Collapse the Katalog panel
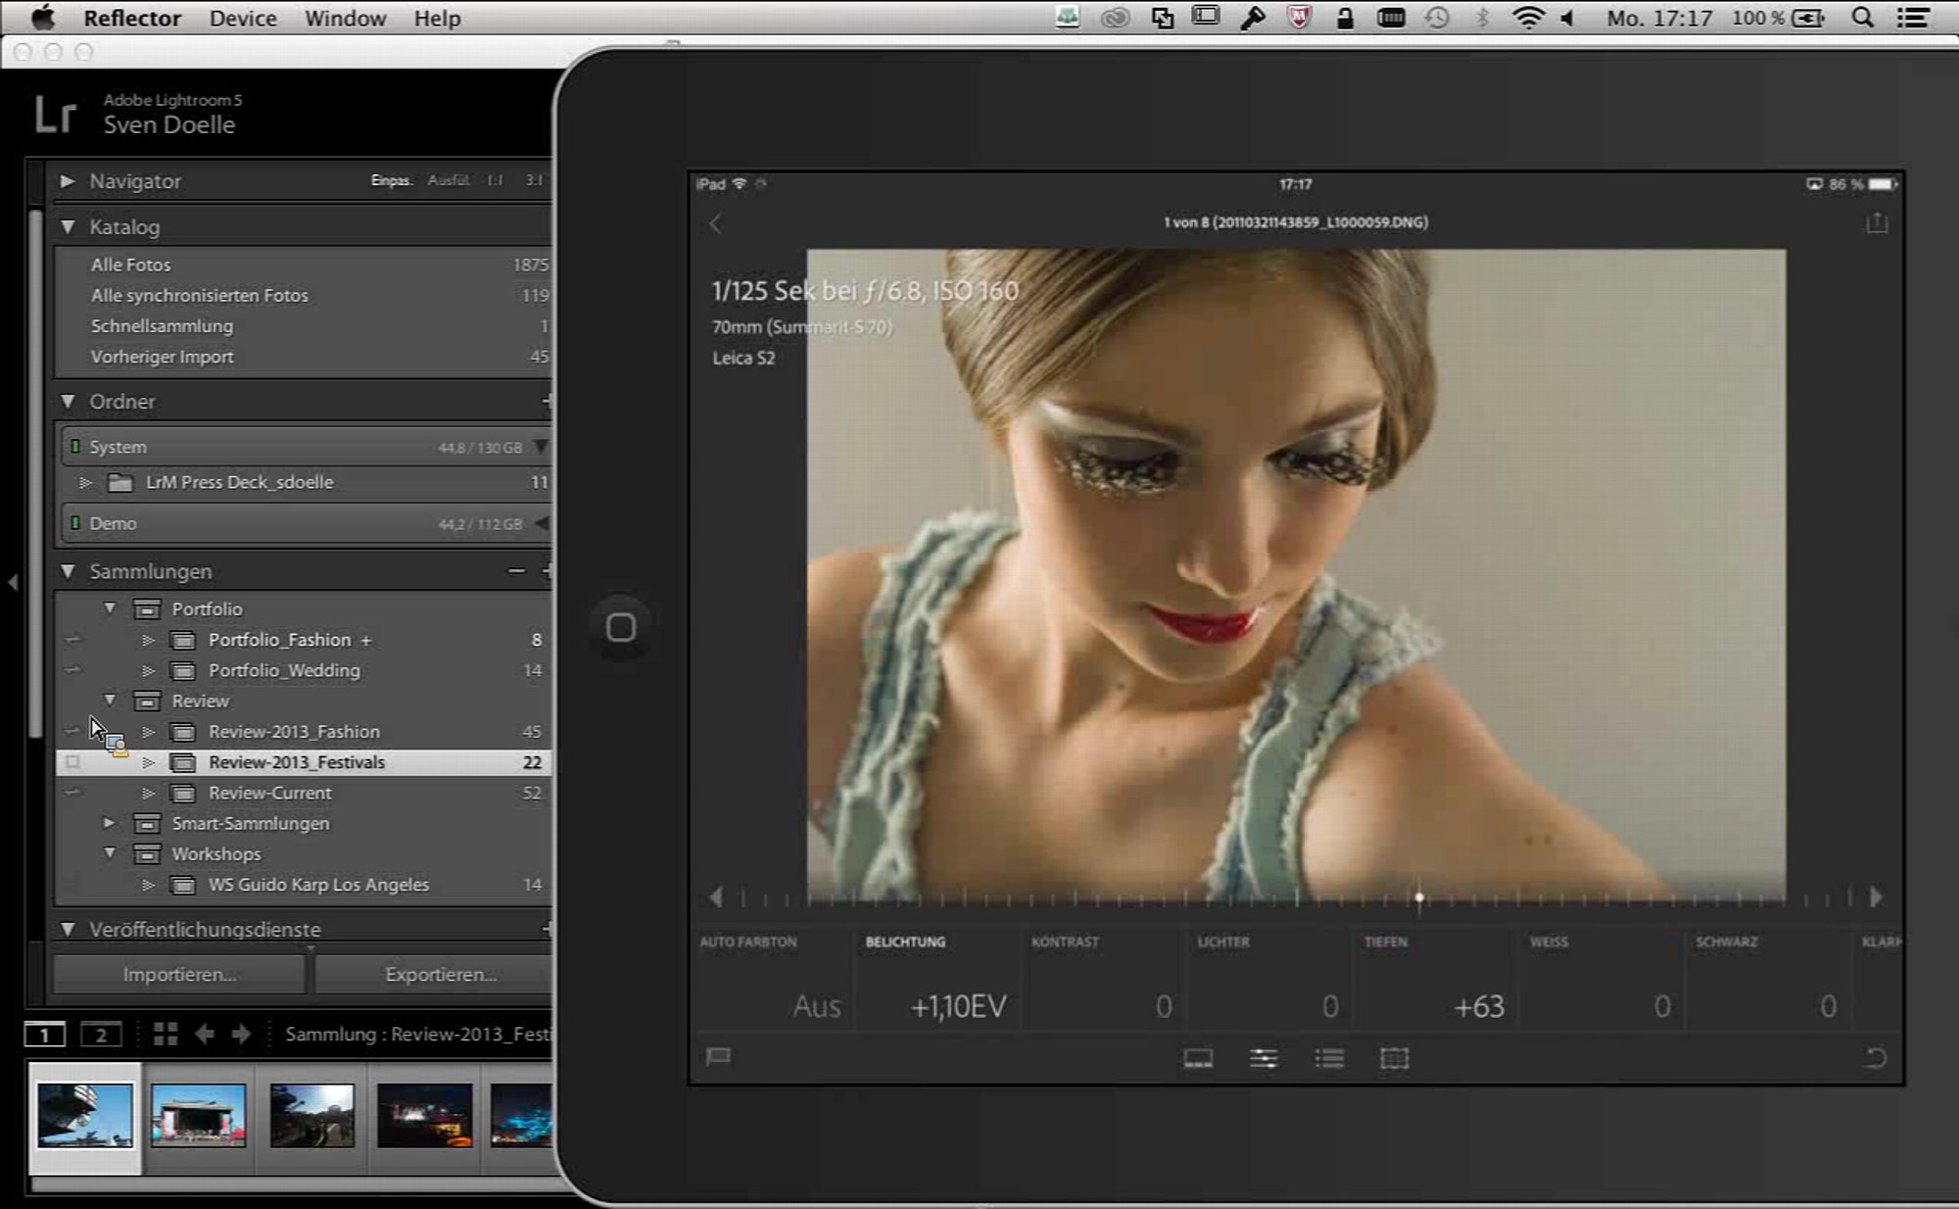 coord(68,226)
